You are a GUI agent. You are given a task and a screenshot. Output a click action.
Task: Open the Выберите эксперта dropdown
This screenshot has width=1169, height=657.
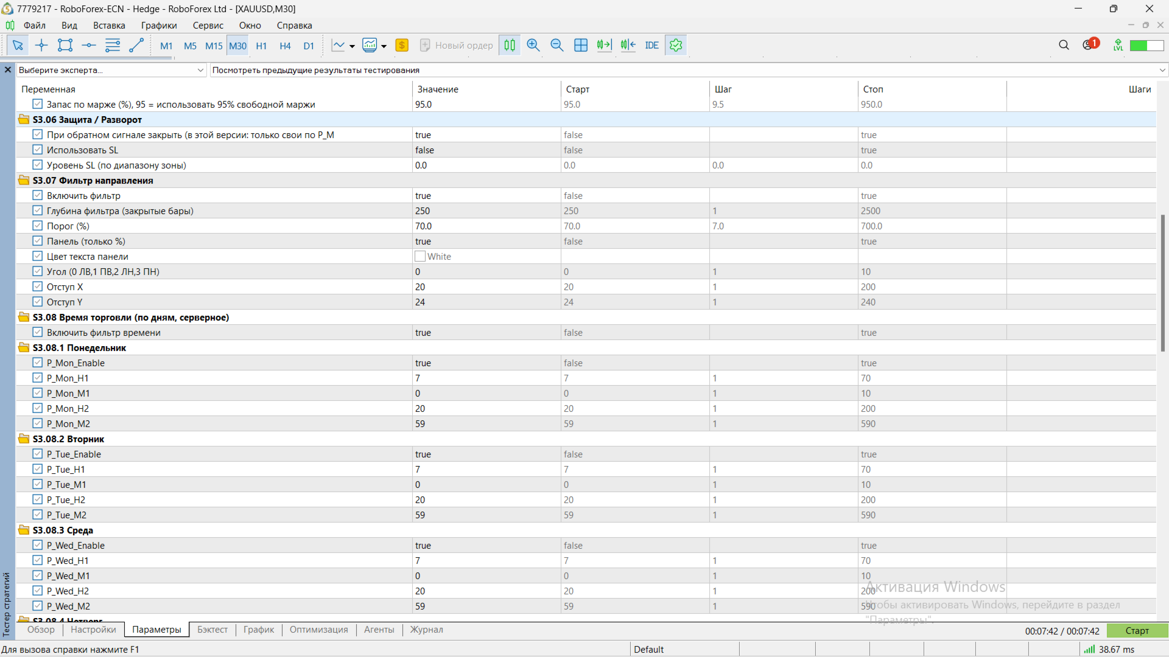point(111,70)
